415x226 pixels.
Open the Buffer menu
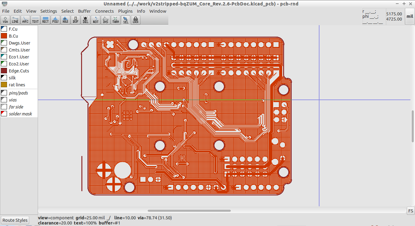click(84, 11)
